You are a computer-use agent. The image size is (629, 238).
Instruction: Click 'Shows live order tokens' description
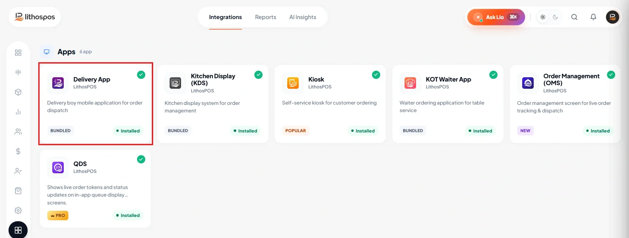coord(87,195)
